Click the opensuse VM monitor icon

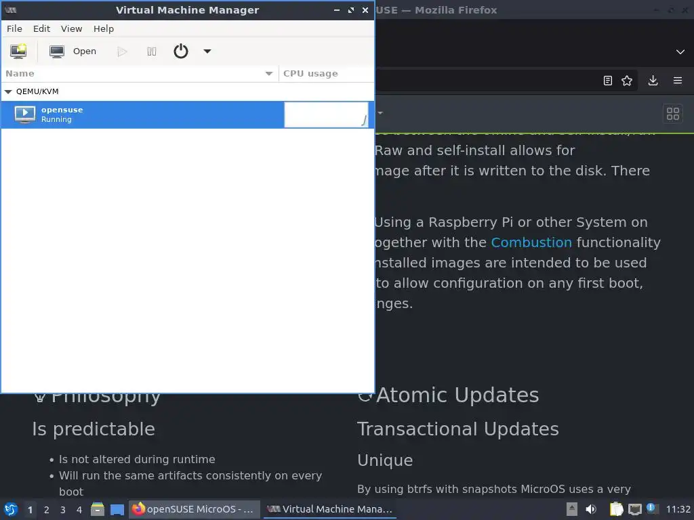(25, 114)
